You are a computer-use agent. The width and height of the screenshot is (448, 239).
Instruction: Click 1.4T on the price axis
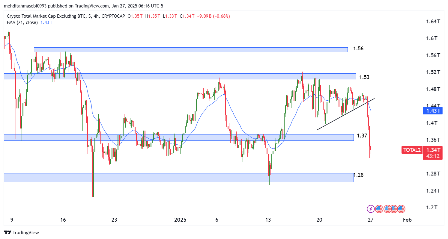432,123
